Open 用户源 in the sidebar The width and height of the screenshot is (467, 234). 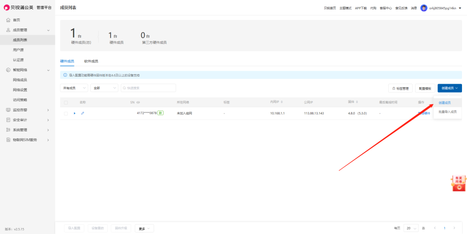click(18, 50)
